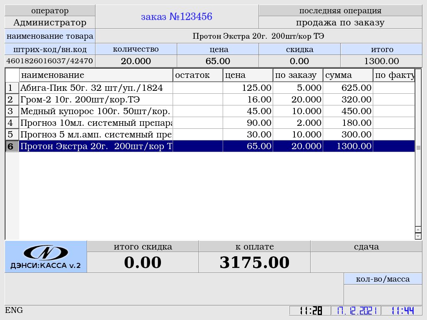Select row number 4 in the order table
The height and width of the screenshot is (320, 427).
[x=12, y=123]
